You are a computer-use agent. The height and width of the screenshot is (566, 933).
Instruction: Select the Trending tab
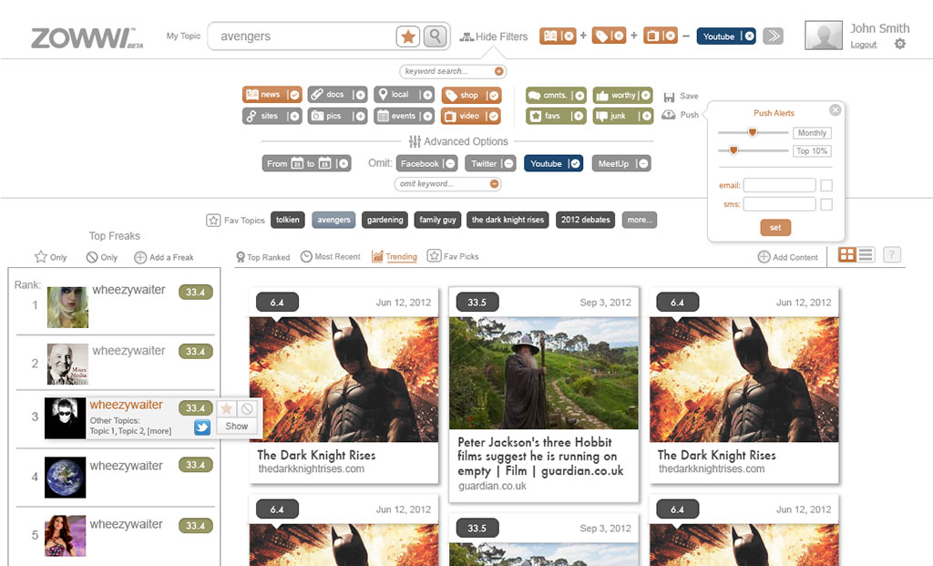[x=394, y=256]
